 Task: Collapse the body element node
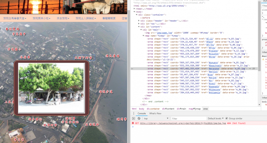pos(134,12)
